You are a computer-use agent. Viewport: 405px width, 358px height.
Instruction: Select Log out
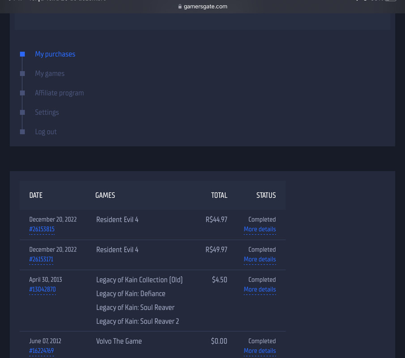tap(46, 132)
